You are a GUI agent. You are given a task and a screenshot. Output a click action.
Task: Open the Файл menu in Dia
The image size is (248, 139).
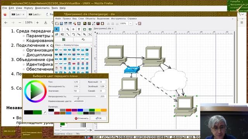coord(58,19)
